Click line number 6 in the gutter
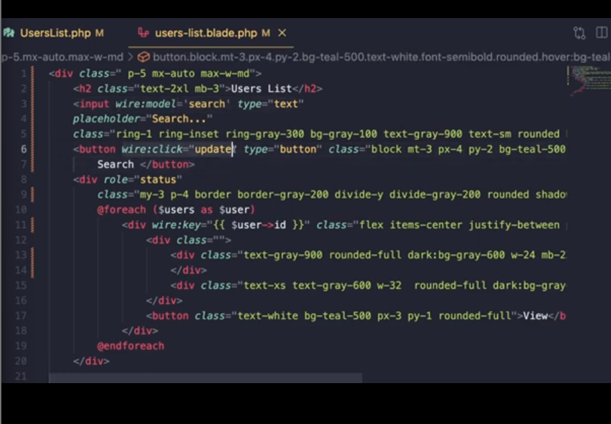Image resolution: width=611 pixels, height=424 pixels. pyautogui.click(x=23, y=149)
